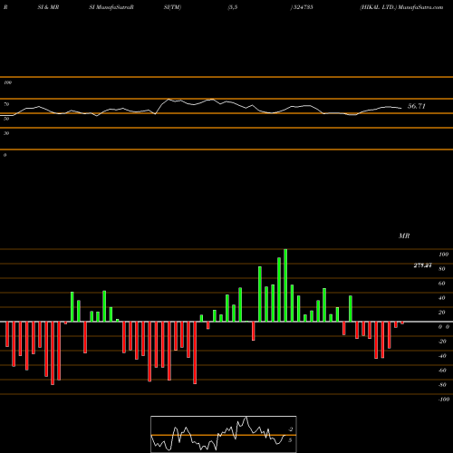The height and width of the screenshot is (453, 453).
Task: Click the RSI axis label "50"
Action: (6, 119)
